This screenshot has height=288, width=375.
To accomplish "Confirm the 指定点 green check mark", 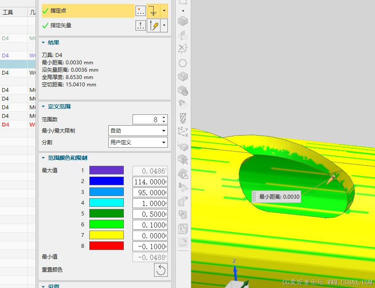I will tap(44, 11).
